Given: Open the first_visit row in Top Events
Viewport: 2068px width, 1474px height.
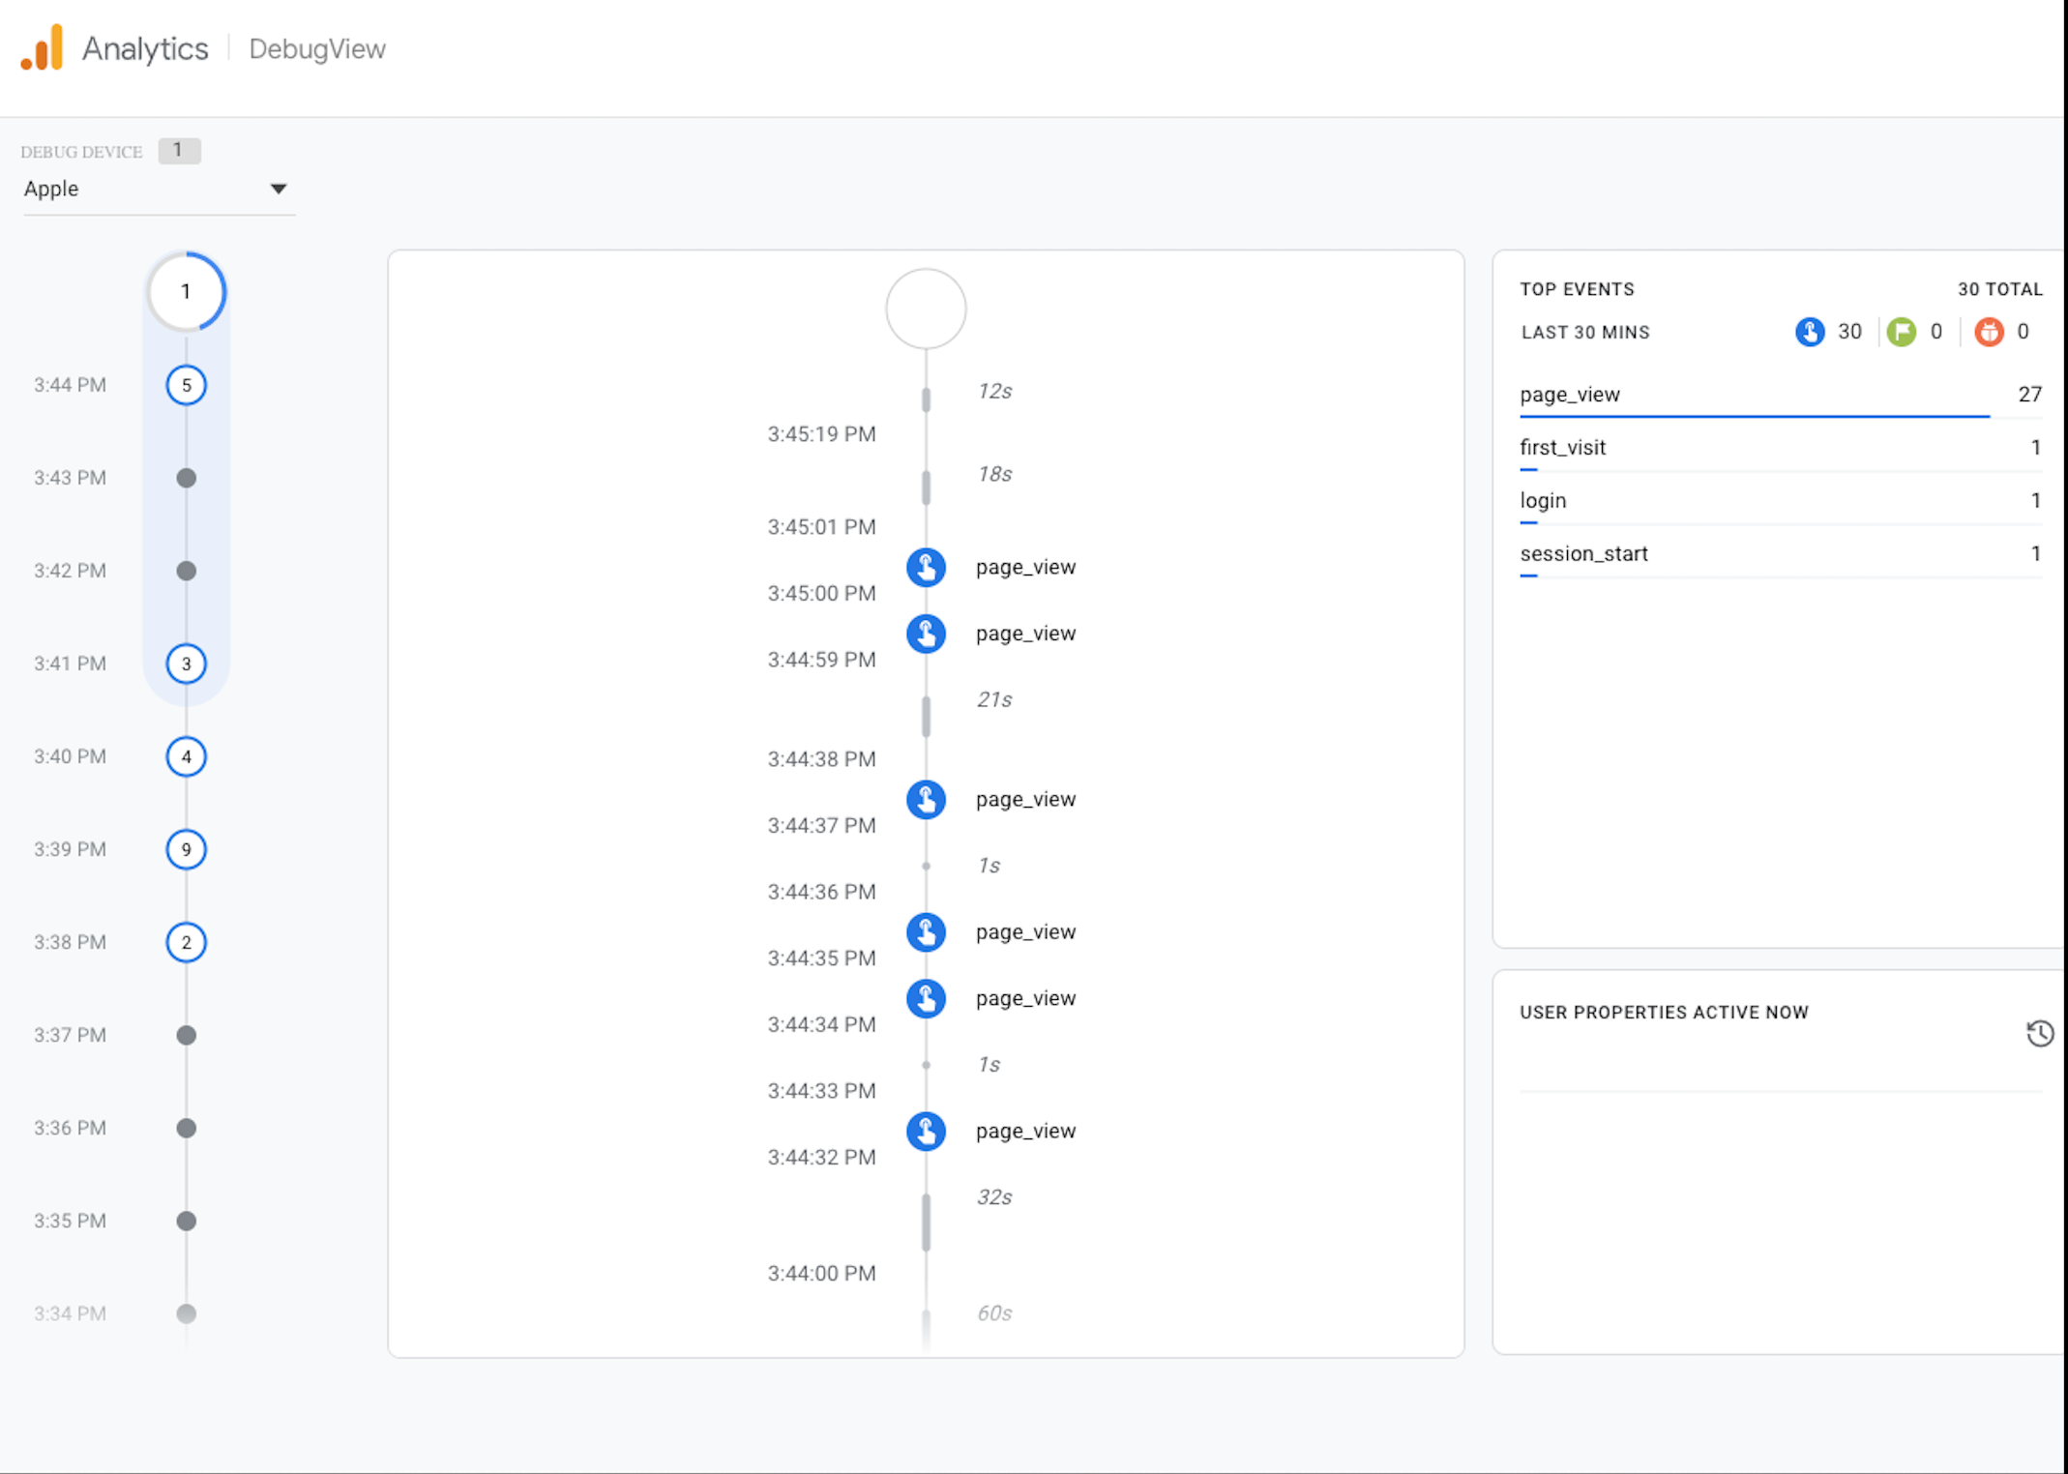Looking at the screenshot, I should (x=1562, y=448).
